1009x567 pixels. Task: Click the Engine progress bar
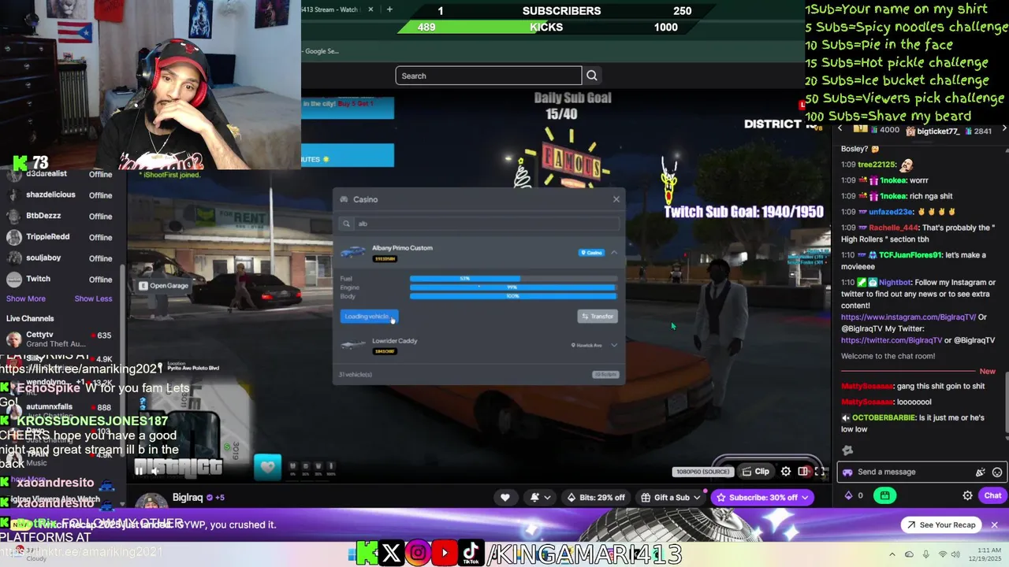coord(513,287)
